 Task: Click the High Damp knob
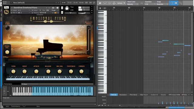7,28
